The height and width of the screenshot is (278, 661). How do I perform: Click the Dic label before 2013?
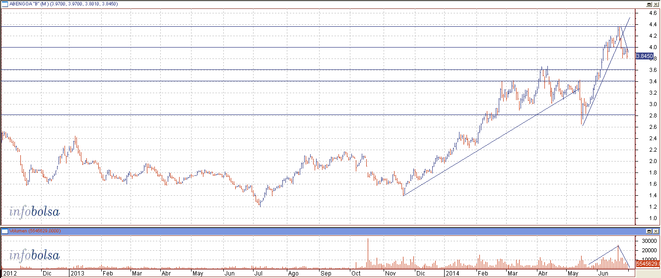47,273
